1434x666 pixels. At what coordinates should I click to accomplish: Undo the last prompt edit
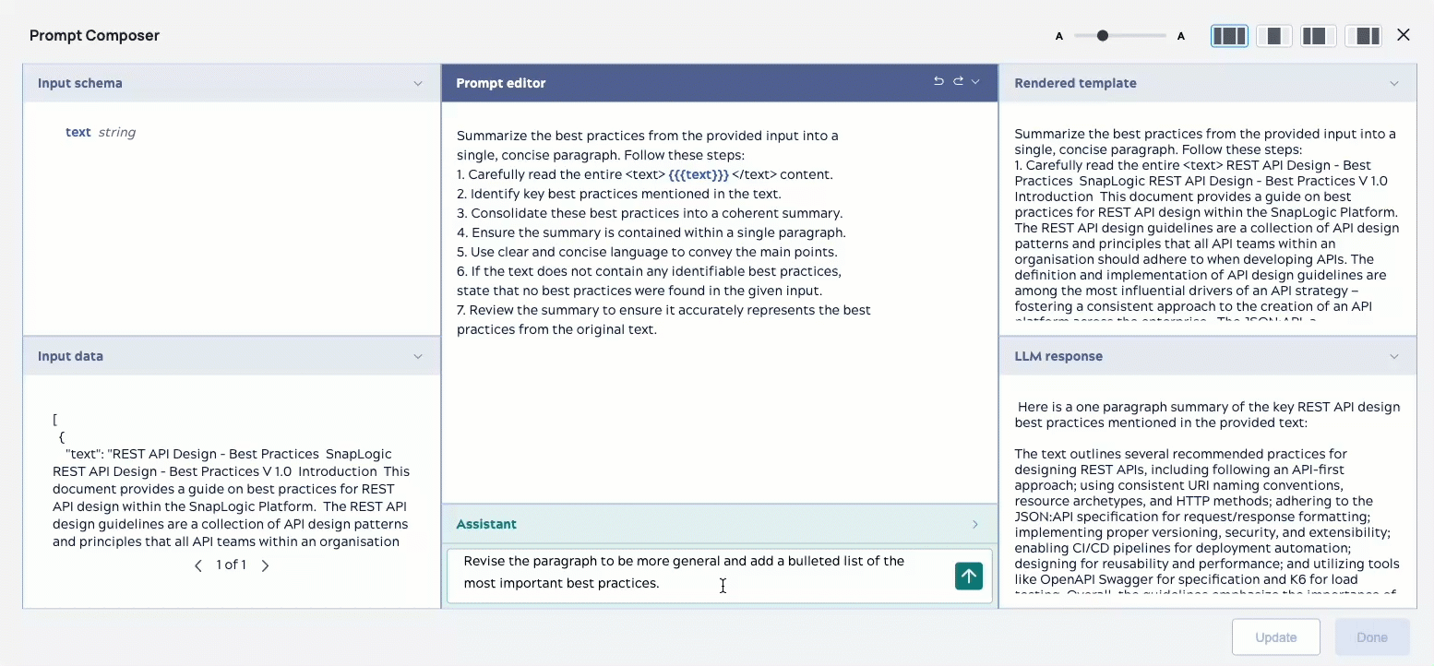(938, 81)
